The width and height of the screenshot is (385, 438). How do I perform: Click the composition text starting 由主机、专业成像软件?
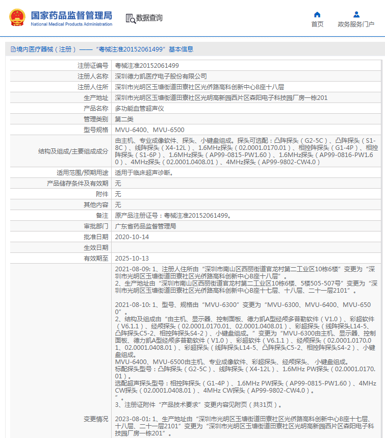point(246,151)
